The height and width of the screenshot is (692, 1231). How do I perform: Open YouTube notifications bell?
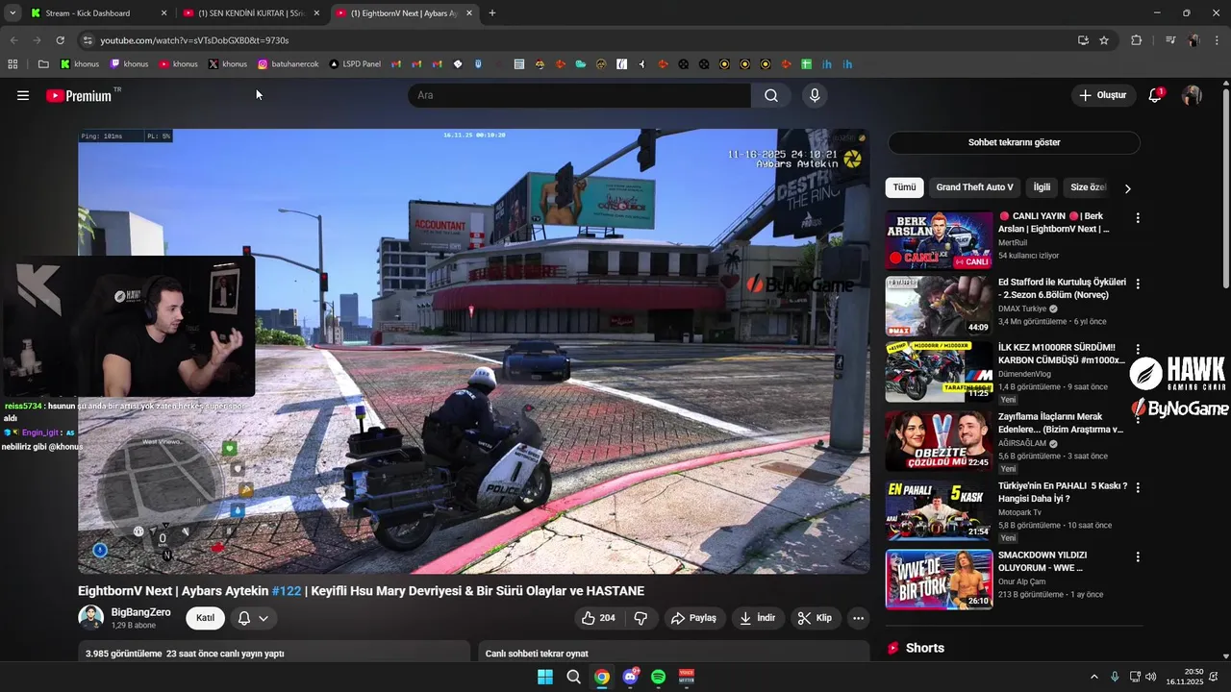[1155, 95]
